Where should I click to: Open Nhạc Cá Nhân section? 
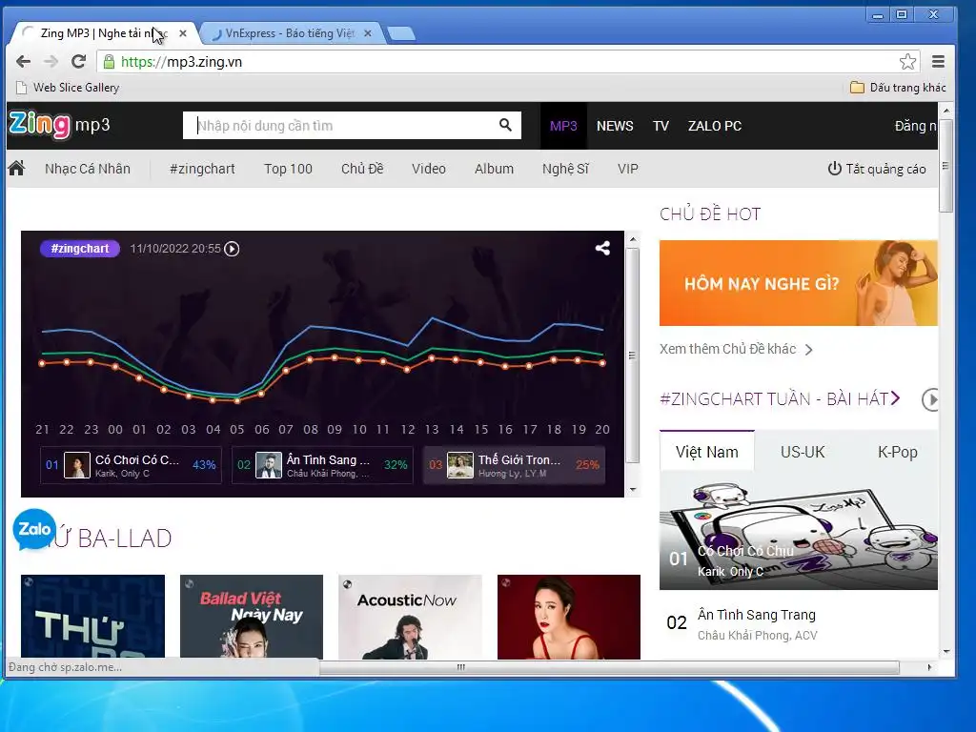[87, 169]
